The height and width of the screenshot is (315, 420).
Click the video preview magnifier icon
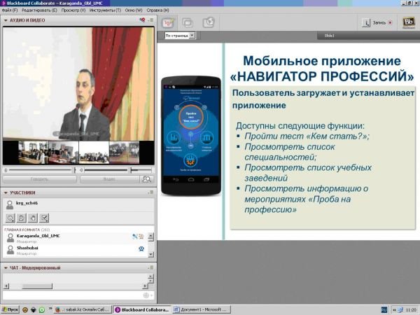[146, 179]
